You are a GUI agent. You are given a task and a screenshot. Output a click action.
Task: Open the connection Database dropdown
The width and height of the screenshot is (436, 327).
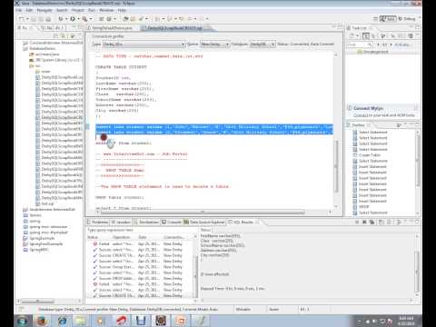click(x=263, y=45)
